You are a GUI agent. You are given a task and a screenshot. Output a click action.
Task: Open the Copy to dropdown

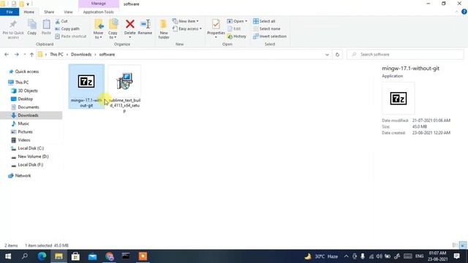click(113, 29)
